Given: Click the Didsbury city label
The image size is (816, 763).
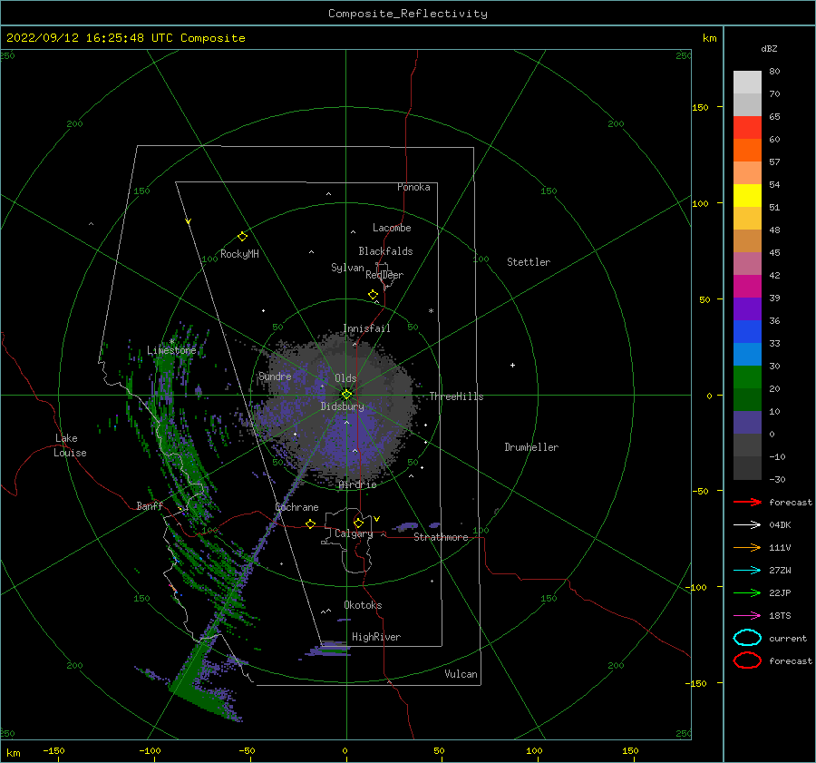Looking at the screenshot, I should coord(343,406).
